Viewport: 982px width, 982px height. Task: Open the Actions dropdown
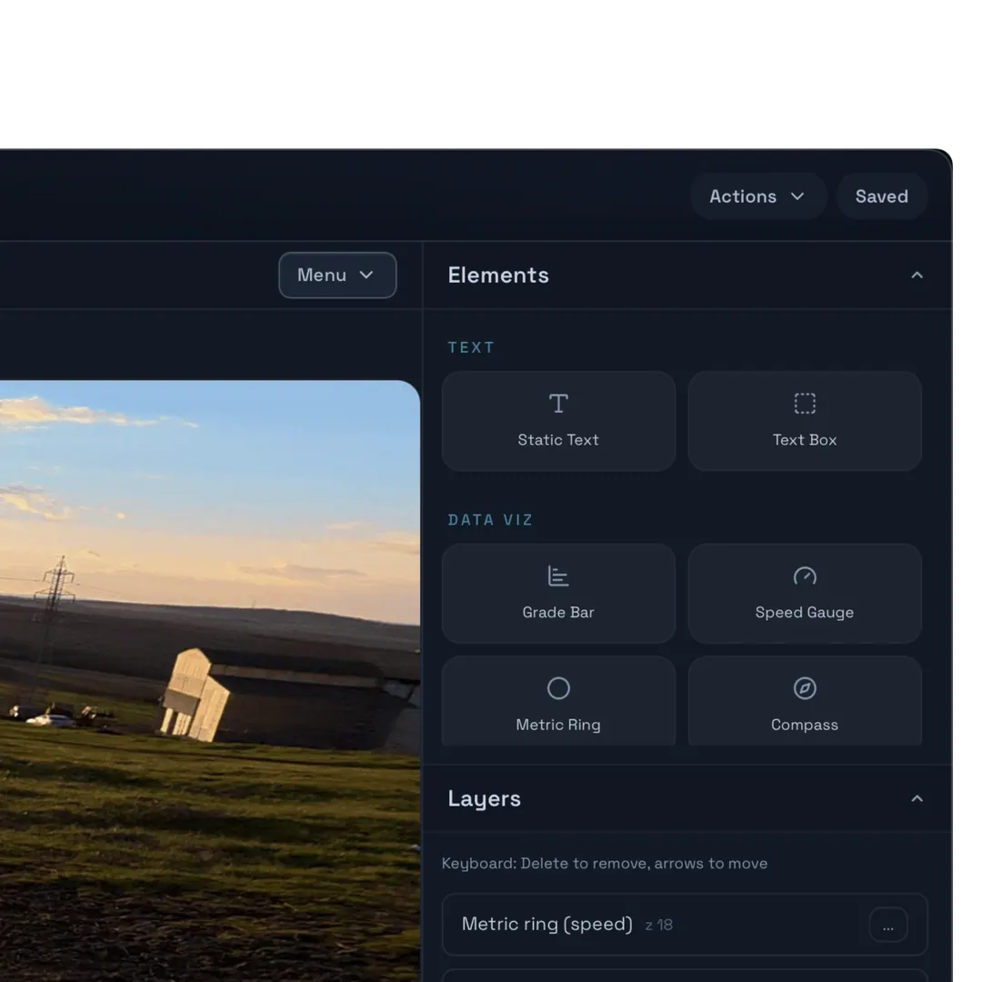[757, 196]
